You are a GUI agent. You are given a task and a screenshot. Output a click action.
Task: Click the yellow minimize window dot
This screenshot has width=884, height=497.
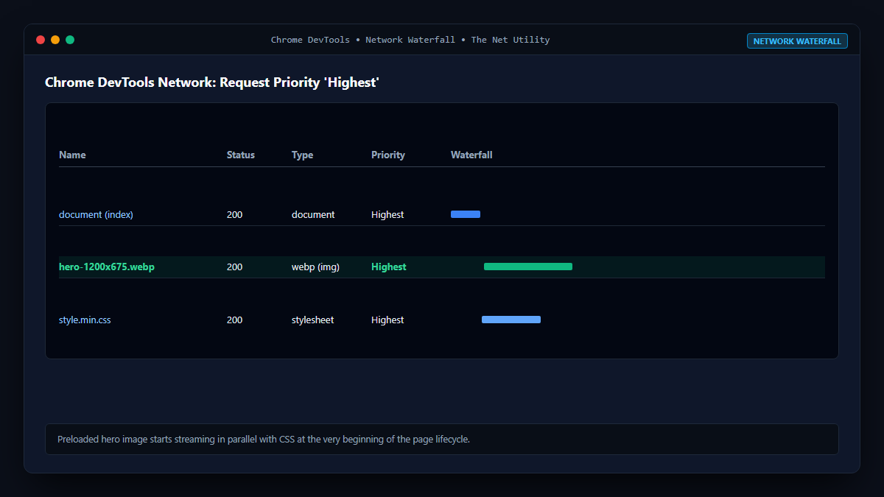pyautogui.click(x=55, y=40)
